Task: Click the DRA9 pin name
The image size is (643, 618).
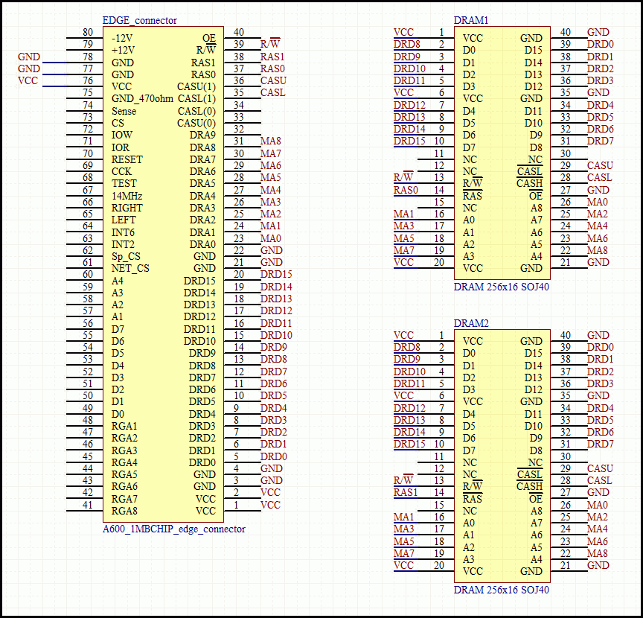Action: pyautogui.click(x=202, y=135)
